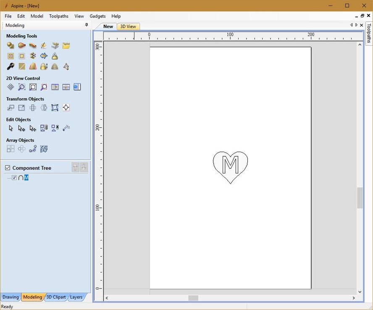Click the Import Component or 3D Model icon

click(66, 45)
